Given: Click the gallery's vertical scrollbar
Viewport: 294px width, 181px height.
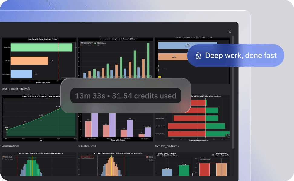Looking at the screenshot, I should click(x=233, y=91).
